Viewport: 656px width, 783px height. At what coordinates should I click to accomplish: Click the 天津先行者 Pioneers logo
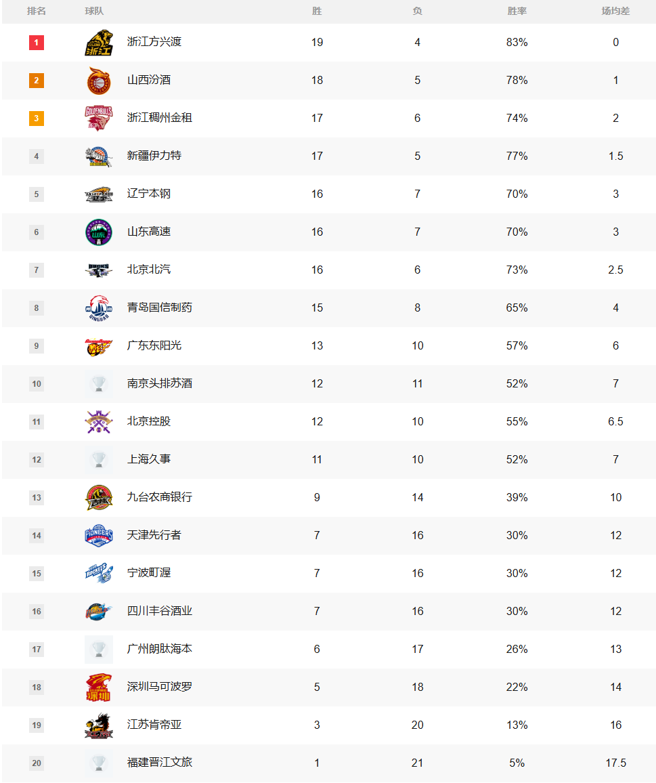(99, 536)
